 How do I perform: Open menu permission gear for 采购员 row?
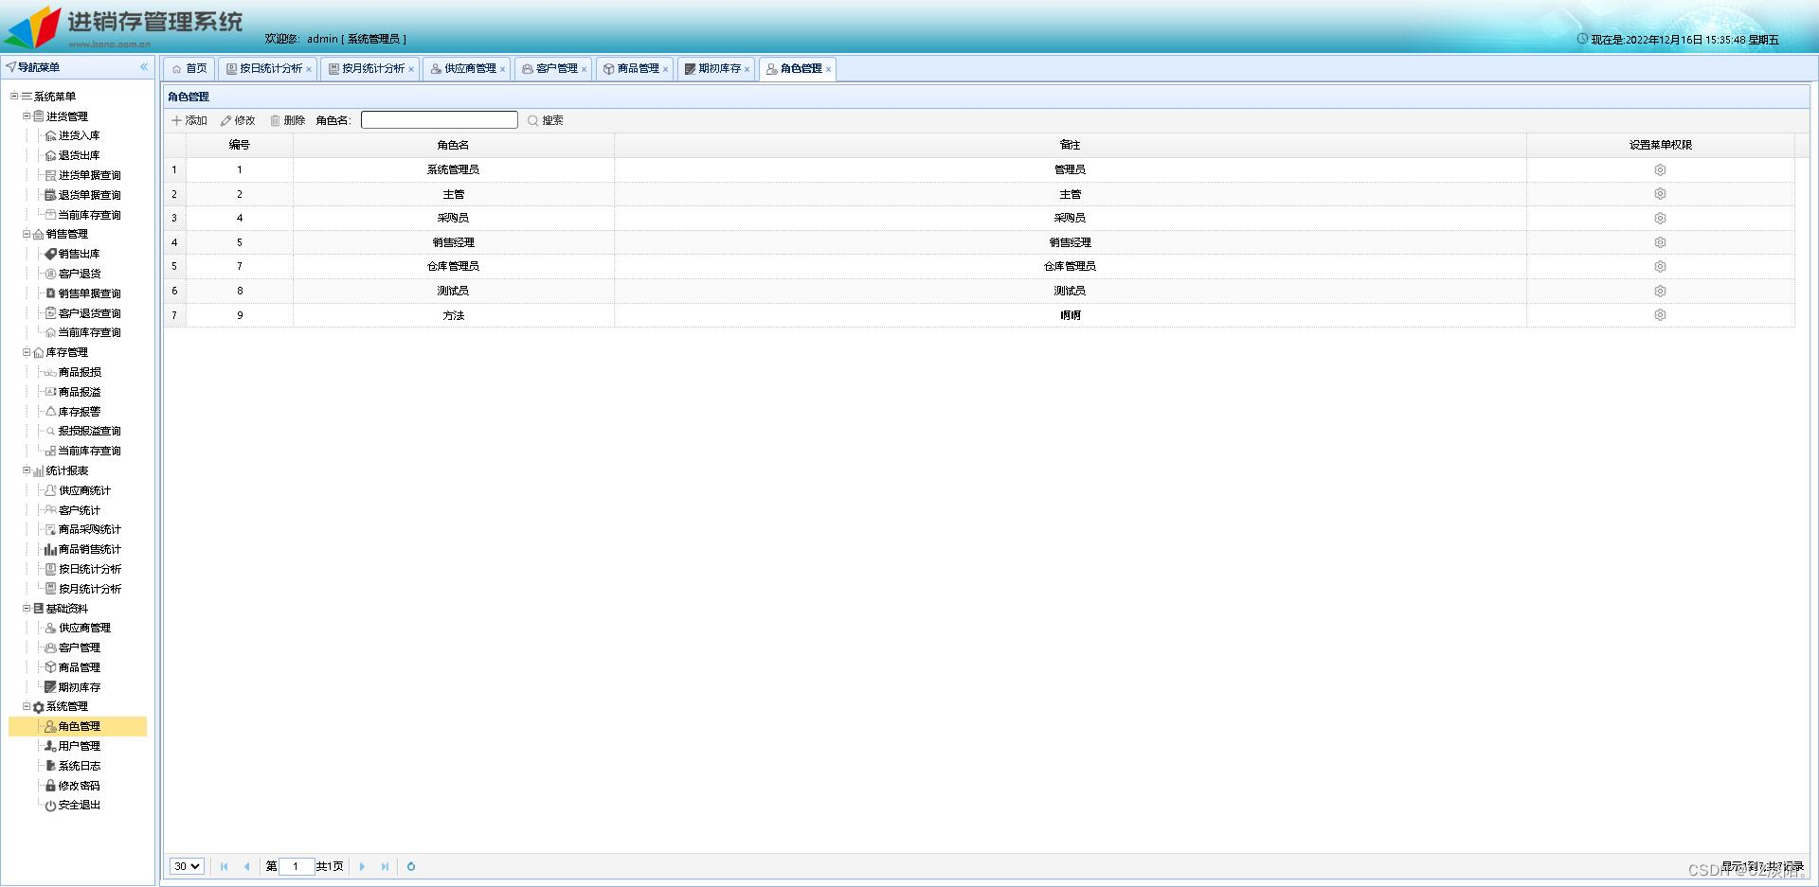[x=1660, y=218]
